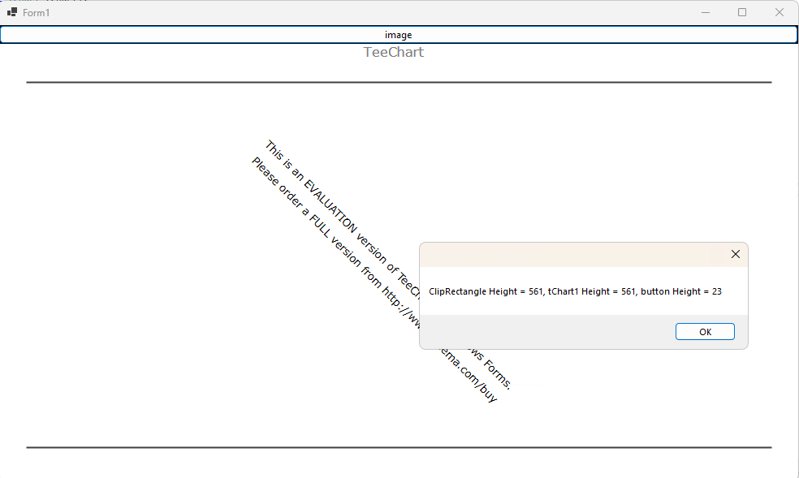
Task: Click the Form1 title bar caption
Action: tap(37, 13)
